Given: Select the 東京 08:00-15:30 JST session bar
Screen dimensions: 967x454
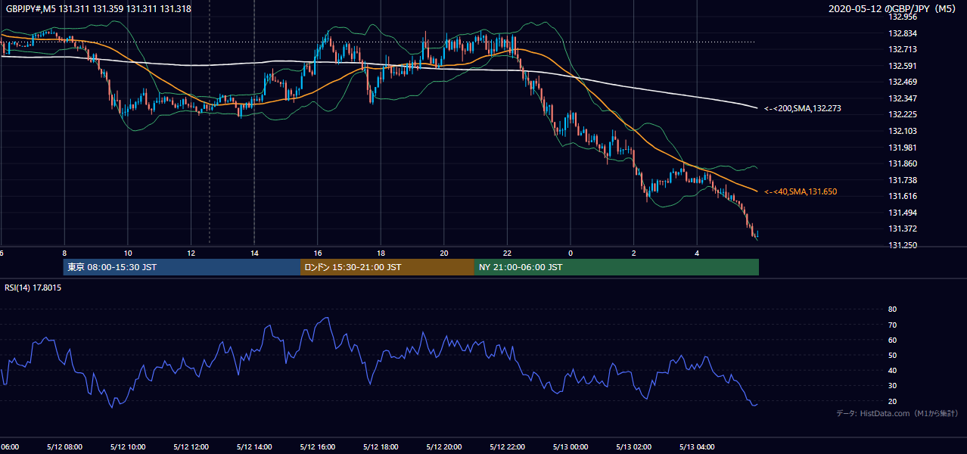Looking at the screenshot, I should [x=182, y=267].
